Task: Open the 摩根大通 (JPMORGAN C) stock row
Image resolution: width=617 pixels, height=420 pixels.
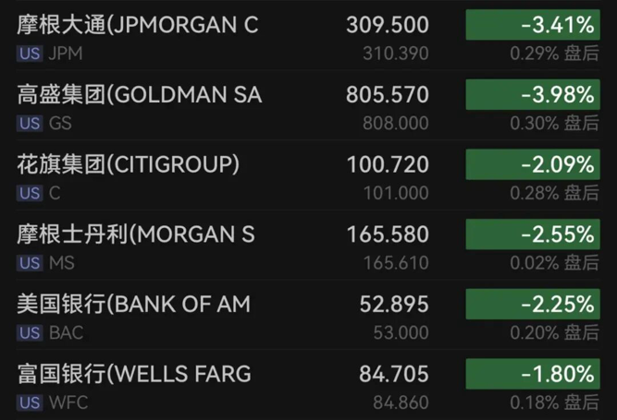Action: [x=138, y=25]
